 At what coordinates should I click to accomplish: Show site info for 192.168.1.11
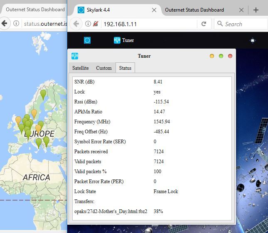[x=88, y=24]
